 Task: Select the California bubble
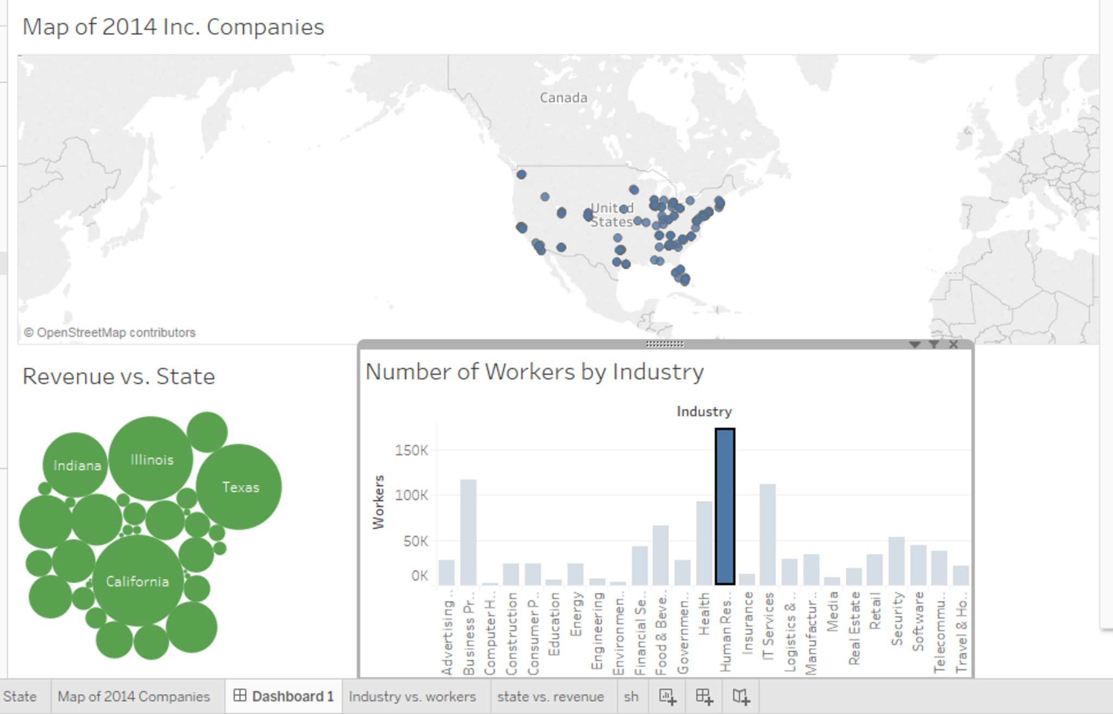(x=137, y=582)
